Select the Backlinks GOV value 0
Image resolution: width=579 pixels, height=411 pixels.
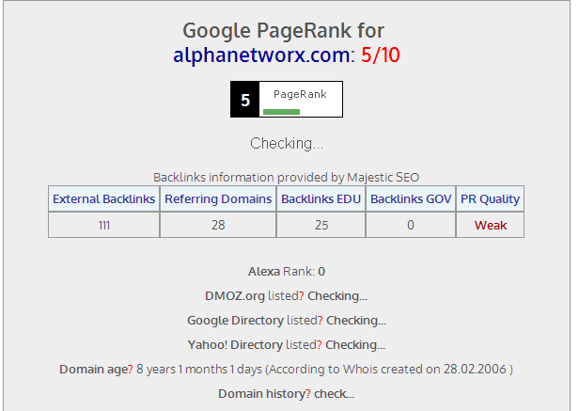click(x=411, y=225)
